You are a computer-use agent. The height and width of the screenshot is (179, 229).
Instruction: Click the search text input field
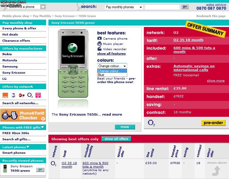162,7
